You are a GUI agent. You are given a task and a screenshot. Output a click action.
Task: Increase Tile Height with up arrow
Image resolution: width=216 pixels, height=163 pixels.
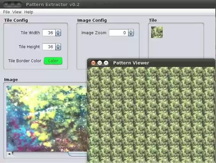58,45
